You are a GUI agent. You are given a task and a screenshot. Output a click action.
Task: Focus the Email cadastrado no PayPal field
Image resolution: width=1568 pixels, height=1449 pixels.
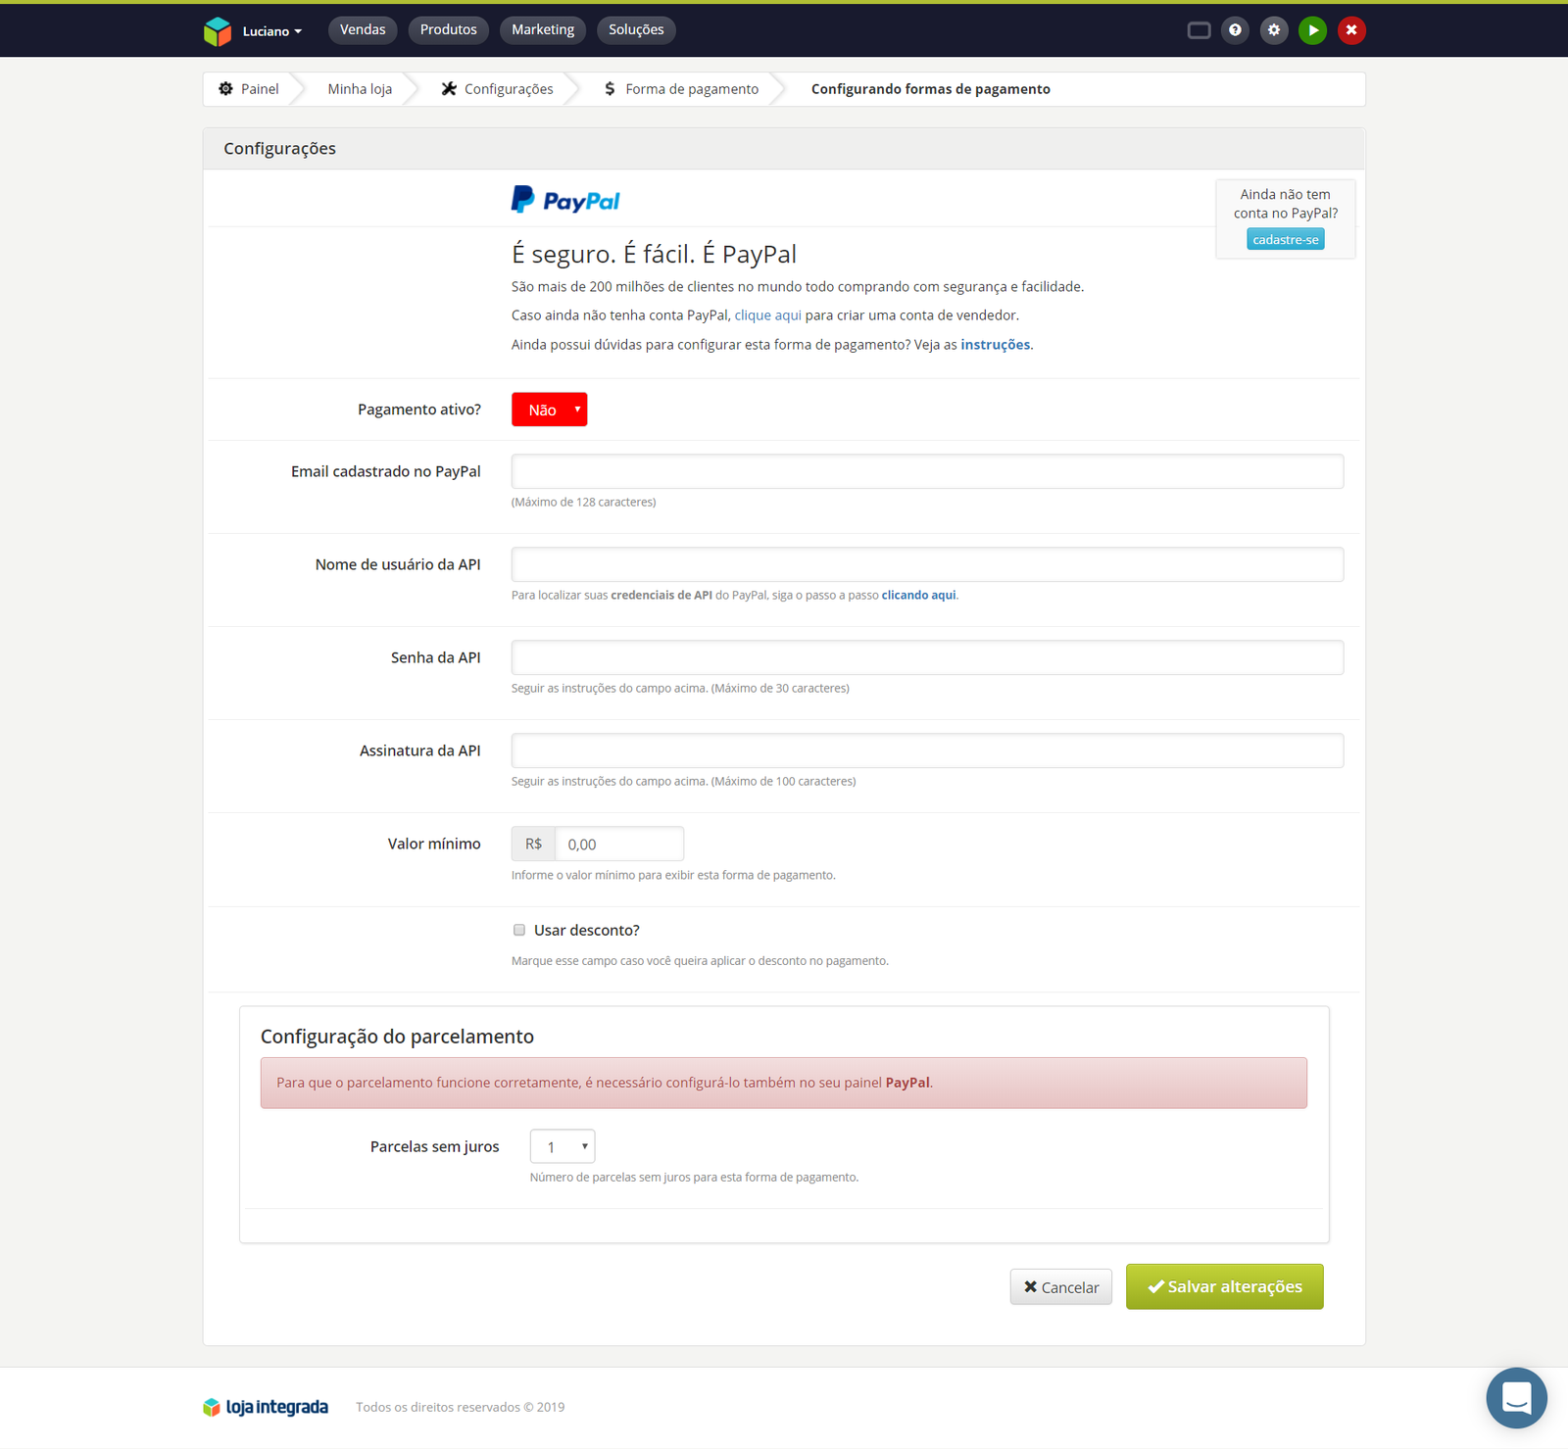click(927, 471)
